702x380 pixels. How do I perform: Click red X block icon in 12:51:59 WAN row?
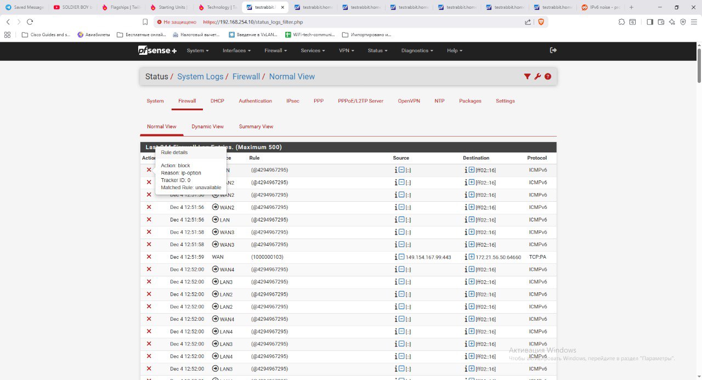click(149, 257)
